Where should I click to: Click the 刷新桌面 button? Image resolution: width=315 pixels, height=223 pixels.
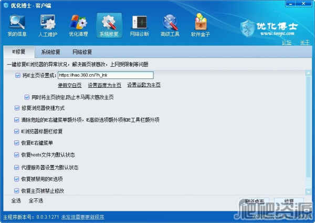[x=254, y=201]
